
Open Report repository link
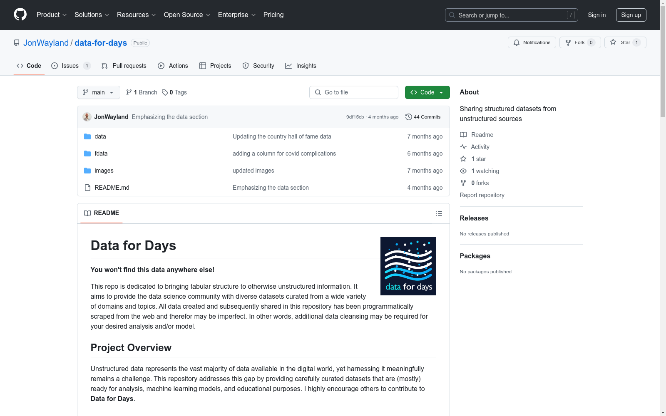[482, 195]
